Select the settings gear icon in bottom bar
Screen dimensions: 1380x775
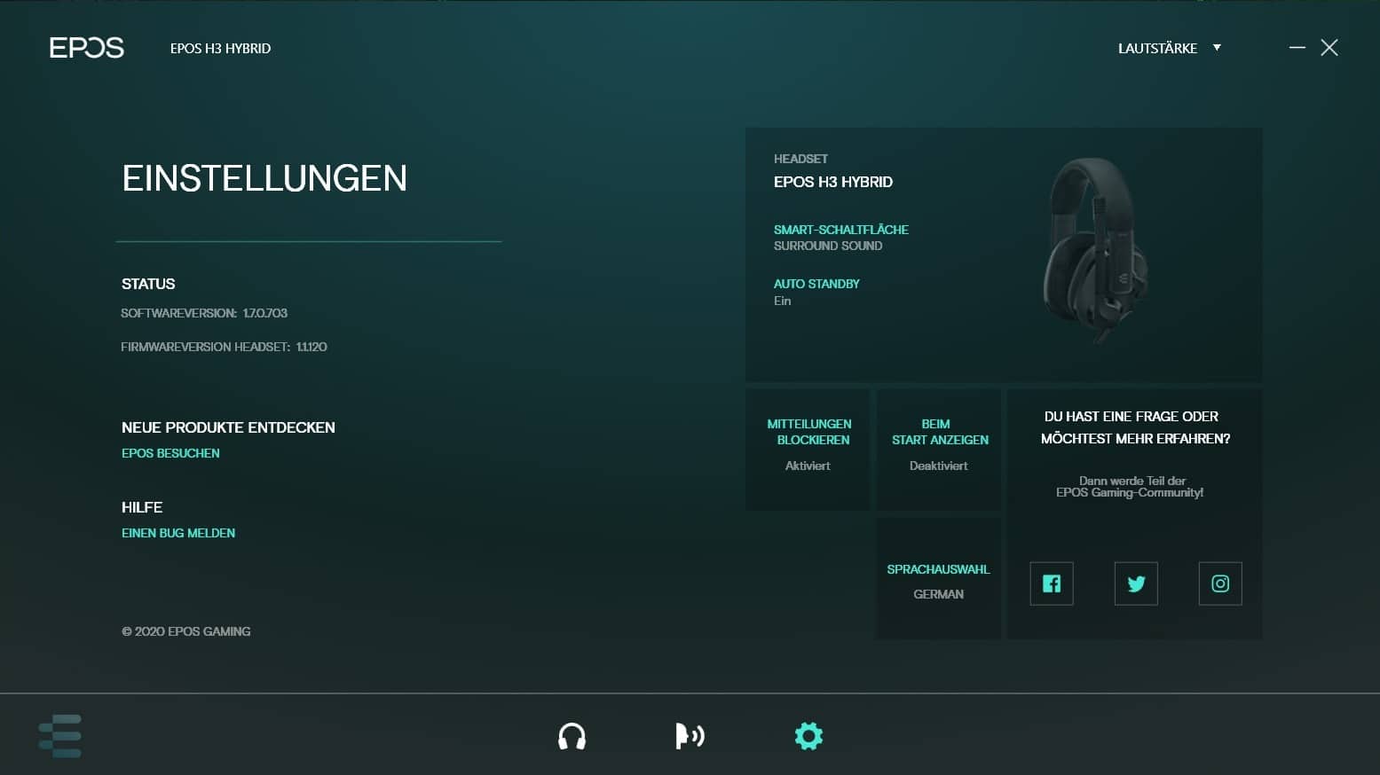click(808, 736)
